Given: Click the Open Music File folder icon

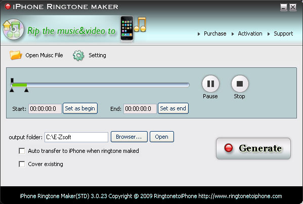Looking at the screenshot, I should point(16,55).
